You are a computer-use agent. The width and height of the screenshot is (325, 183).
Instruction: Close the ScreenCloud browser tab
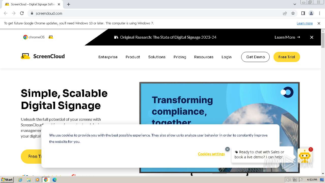click(59, 4)
